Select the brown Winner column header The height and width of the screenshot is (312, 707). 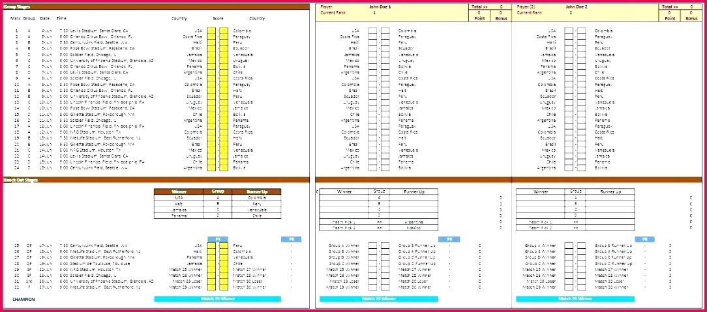coord(179,191)
